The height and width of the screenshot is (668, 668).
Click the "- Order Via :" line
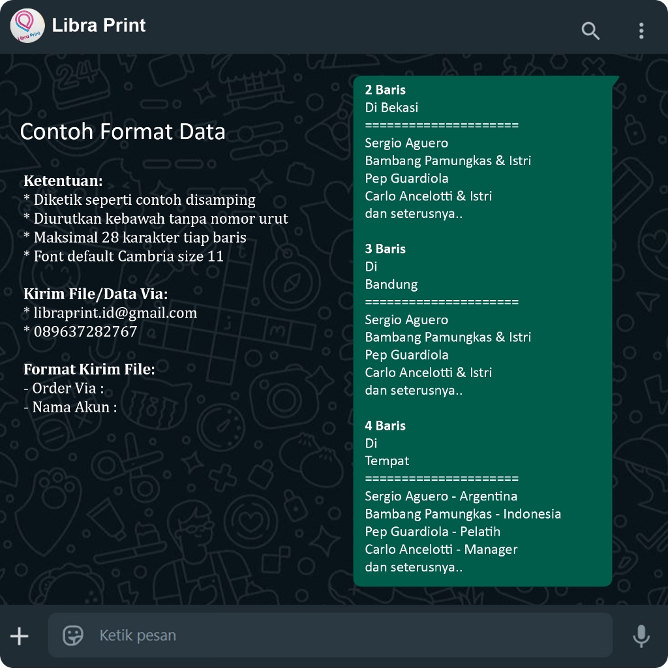coord(64,388)
